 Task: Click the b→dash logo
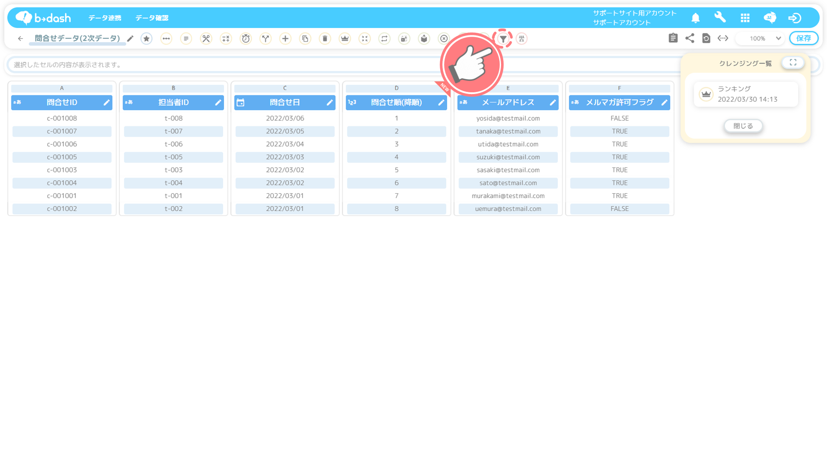point(43,17)
